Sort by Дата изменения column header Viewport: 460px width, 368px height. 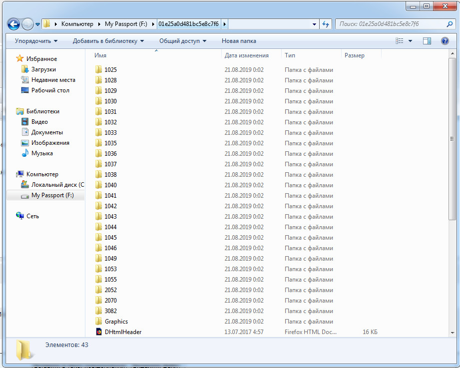(x=247, y=55)
